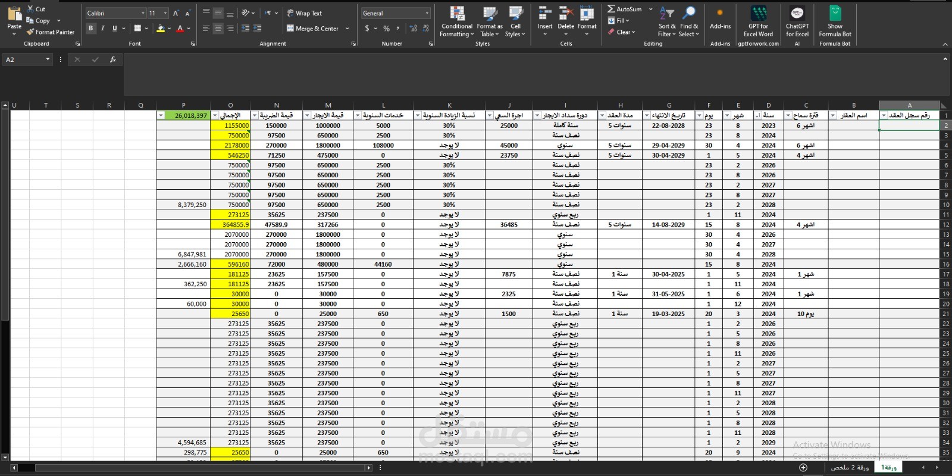Open Cell Styles gallery

pos(515,21)
